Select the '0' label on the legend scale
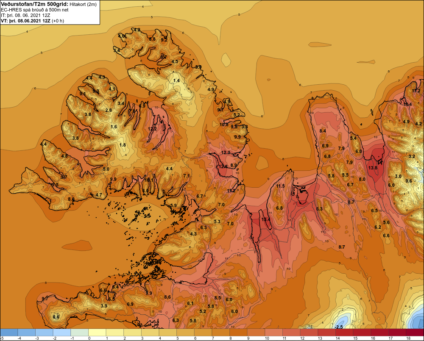424x341 pixels. coord(89,338)
